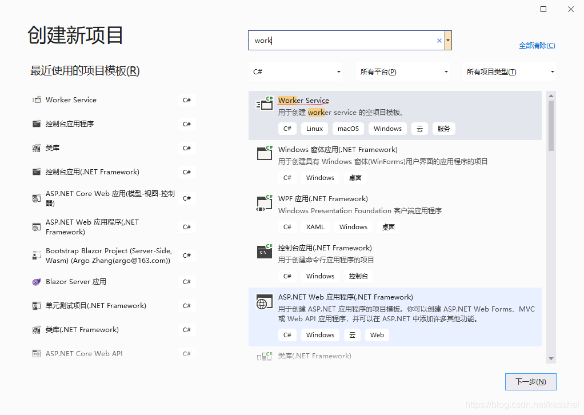Click the Bootstrap Blazor Project icon
This screenshot has width=584, height=415.
[37, 256]
